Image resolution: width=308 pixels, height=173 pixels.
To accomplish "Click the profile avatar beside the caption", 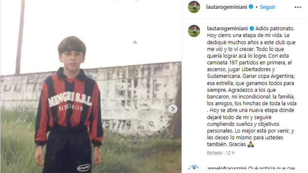I will point(194,31).
